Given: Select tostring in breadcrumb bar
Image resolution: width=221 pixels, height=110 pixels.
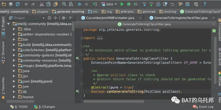Looking at the screenshot, I should point(168,12).
